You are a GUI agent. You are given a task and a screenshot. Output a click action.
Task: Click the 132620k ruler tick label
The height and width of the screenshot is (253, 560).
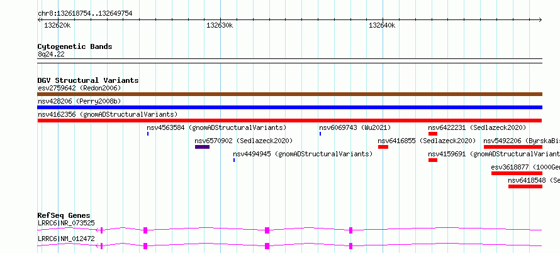pos(57,25)
